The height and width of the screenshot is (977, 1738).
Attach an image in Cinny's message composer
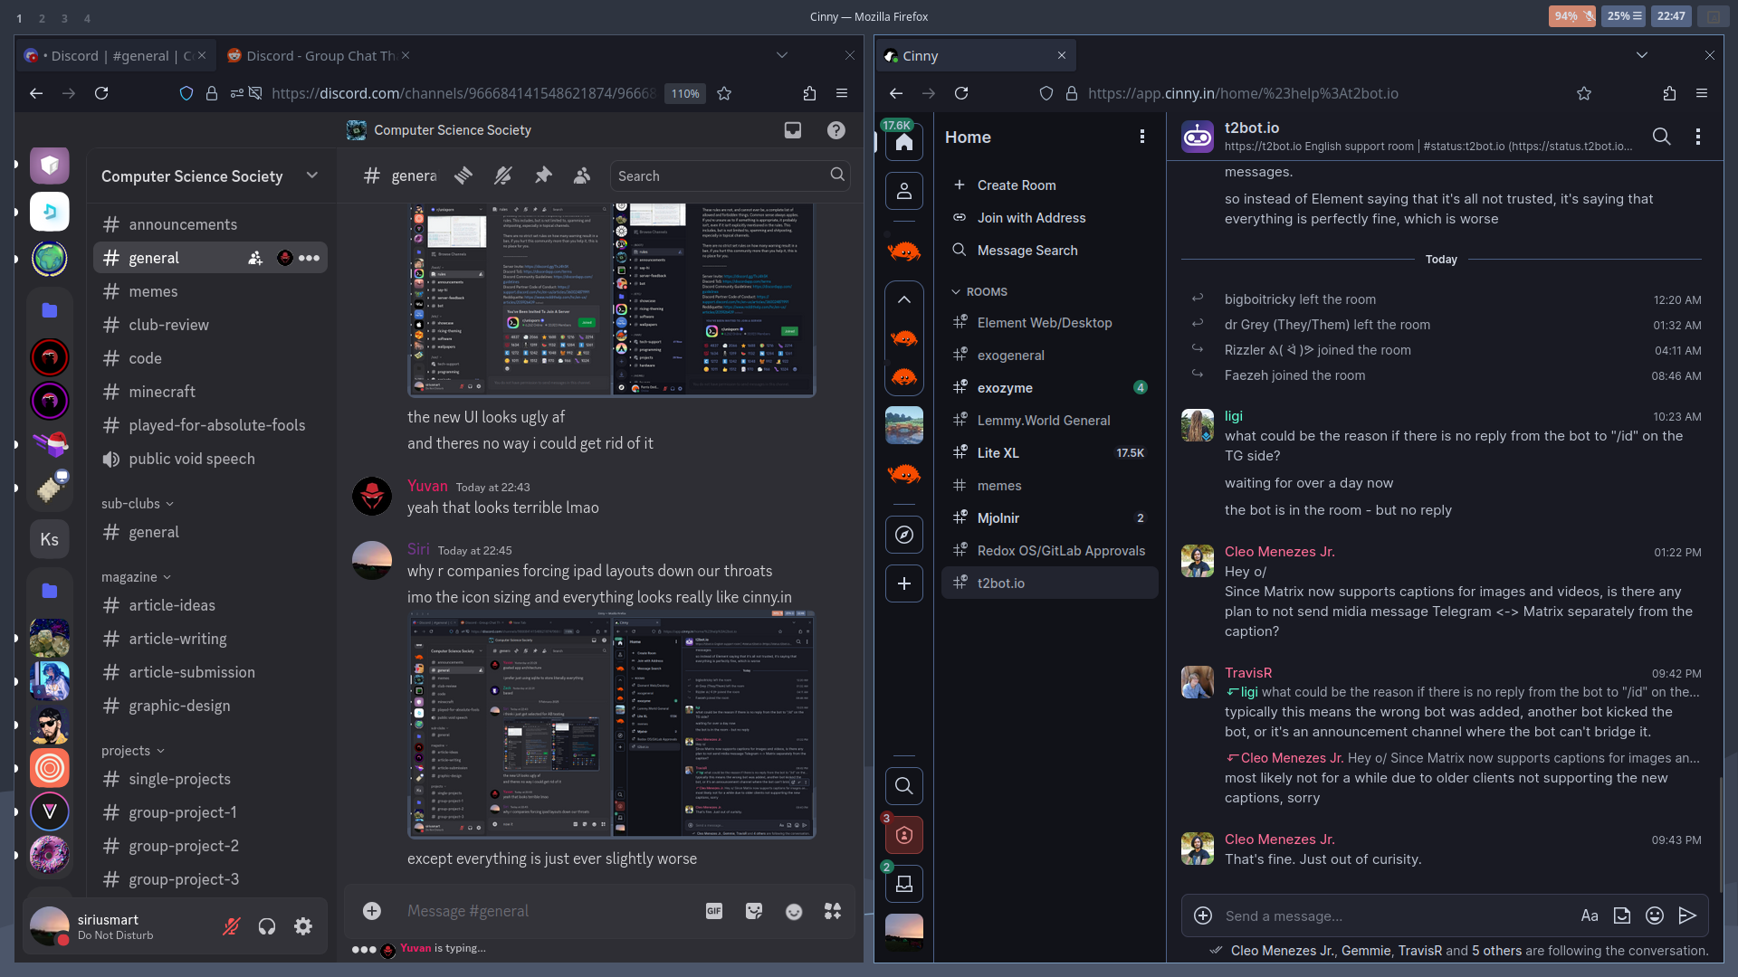(x=1622, y=915)
